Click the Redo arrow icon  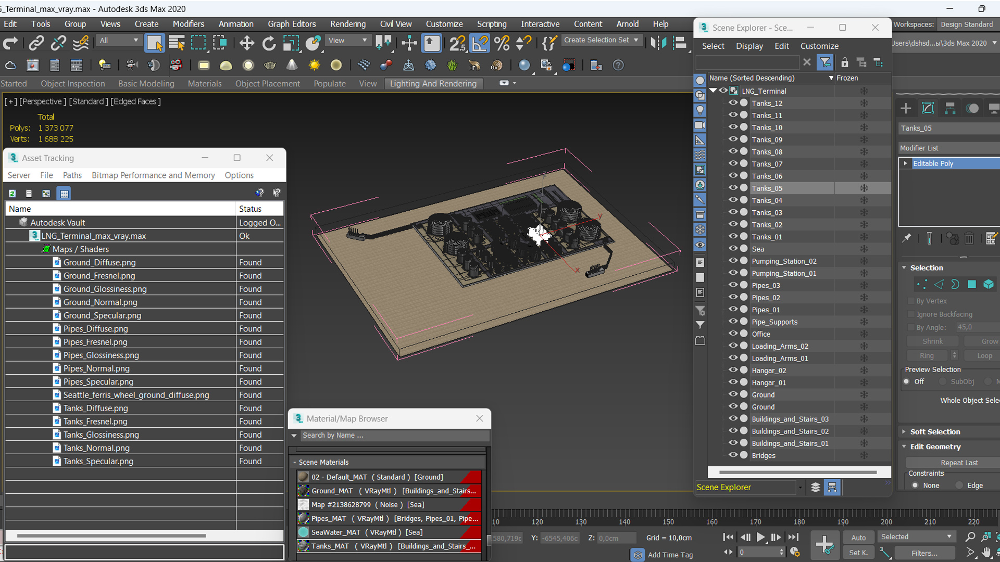coord(10,43)
